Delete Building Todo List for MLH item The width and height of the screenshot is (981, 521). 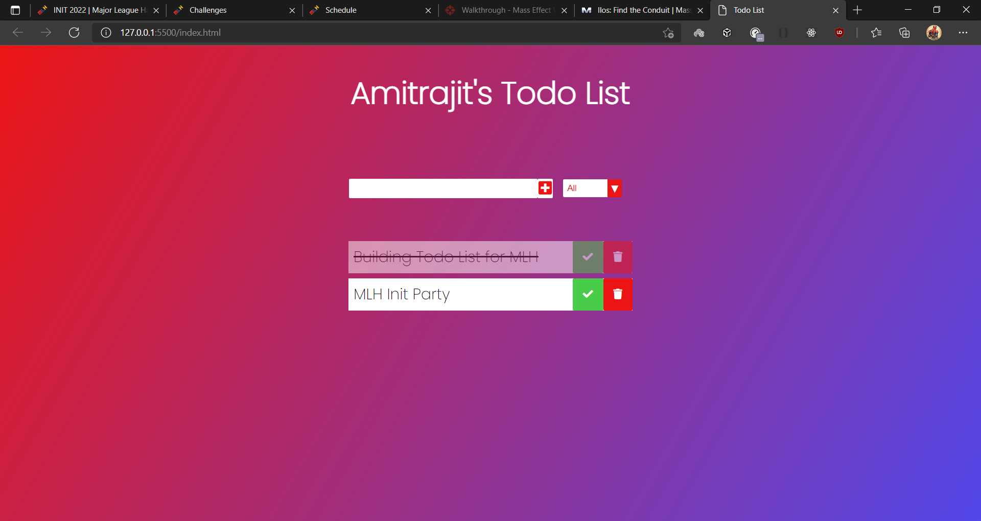(x=618, y=257)
